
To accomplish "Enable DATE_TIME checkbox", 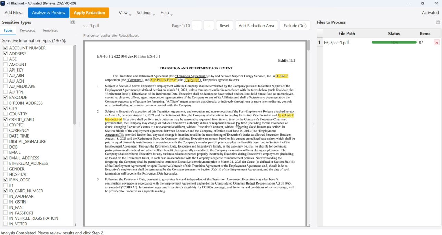I will click(x=6, y=136).
